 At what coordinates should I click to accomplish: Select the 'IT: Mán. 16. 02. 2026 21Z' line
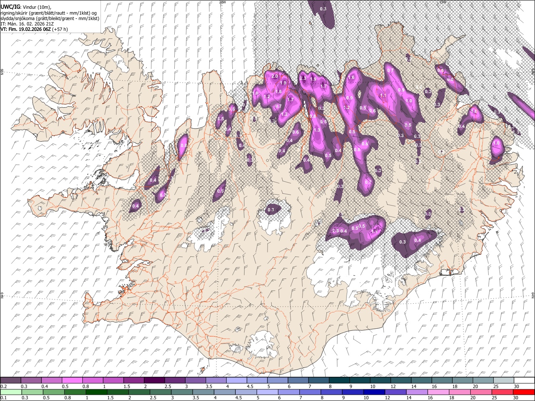click(x=27, y=24)
